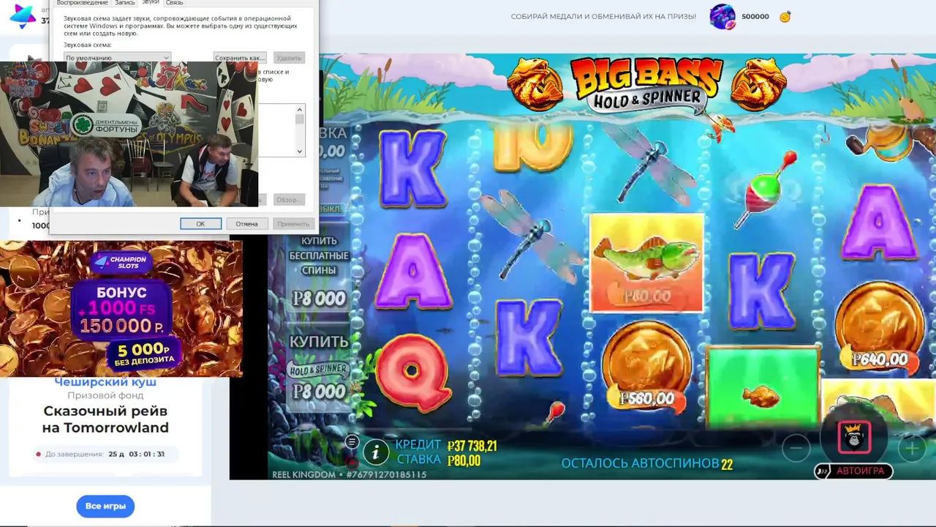Viewport: 936px width, 527px height.
Task: Click the left golden bass emblem
Action: coord(535,83)
